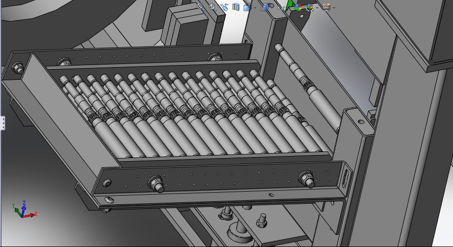Click the green Y axis of triad
The image size is (453, 247).
click(17, 210)
